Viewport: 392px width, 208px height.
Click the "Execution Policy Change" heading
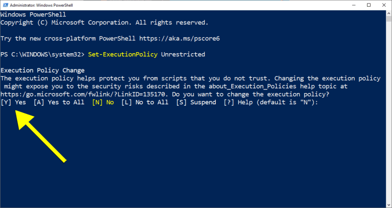(x=43, y=70)
